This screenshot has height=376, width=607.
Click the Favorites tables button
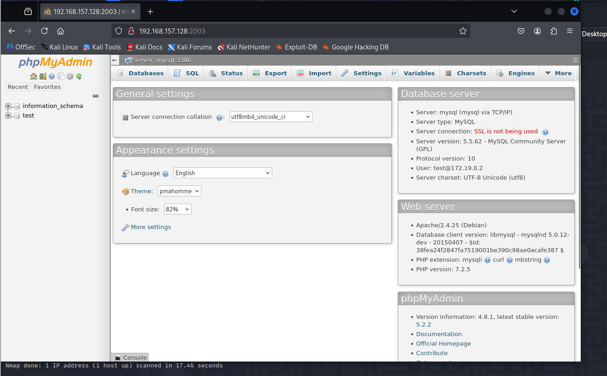47,87
